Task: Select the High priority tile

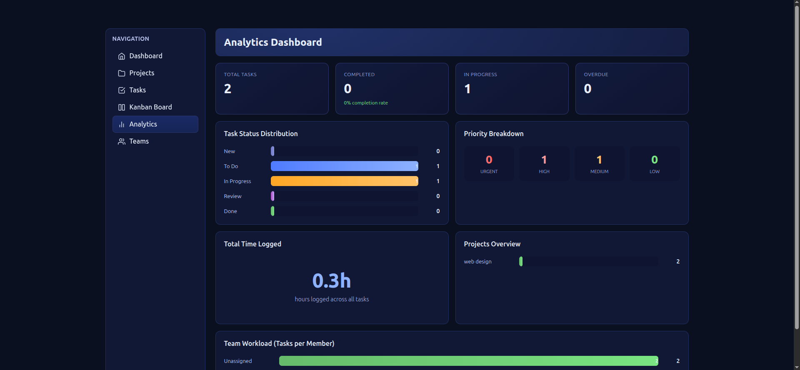Action: 544,164
